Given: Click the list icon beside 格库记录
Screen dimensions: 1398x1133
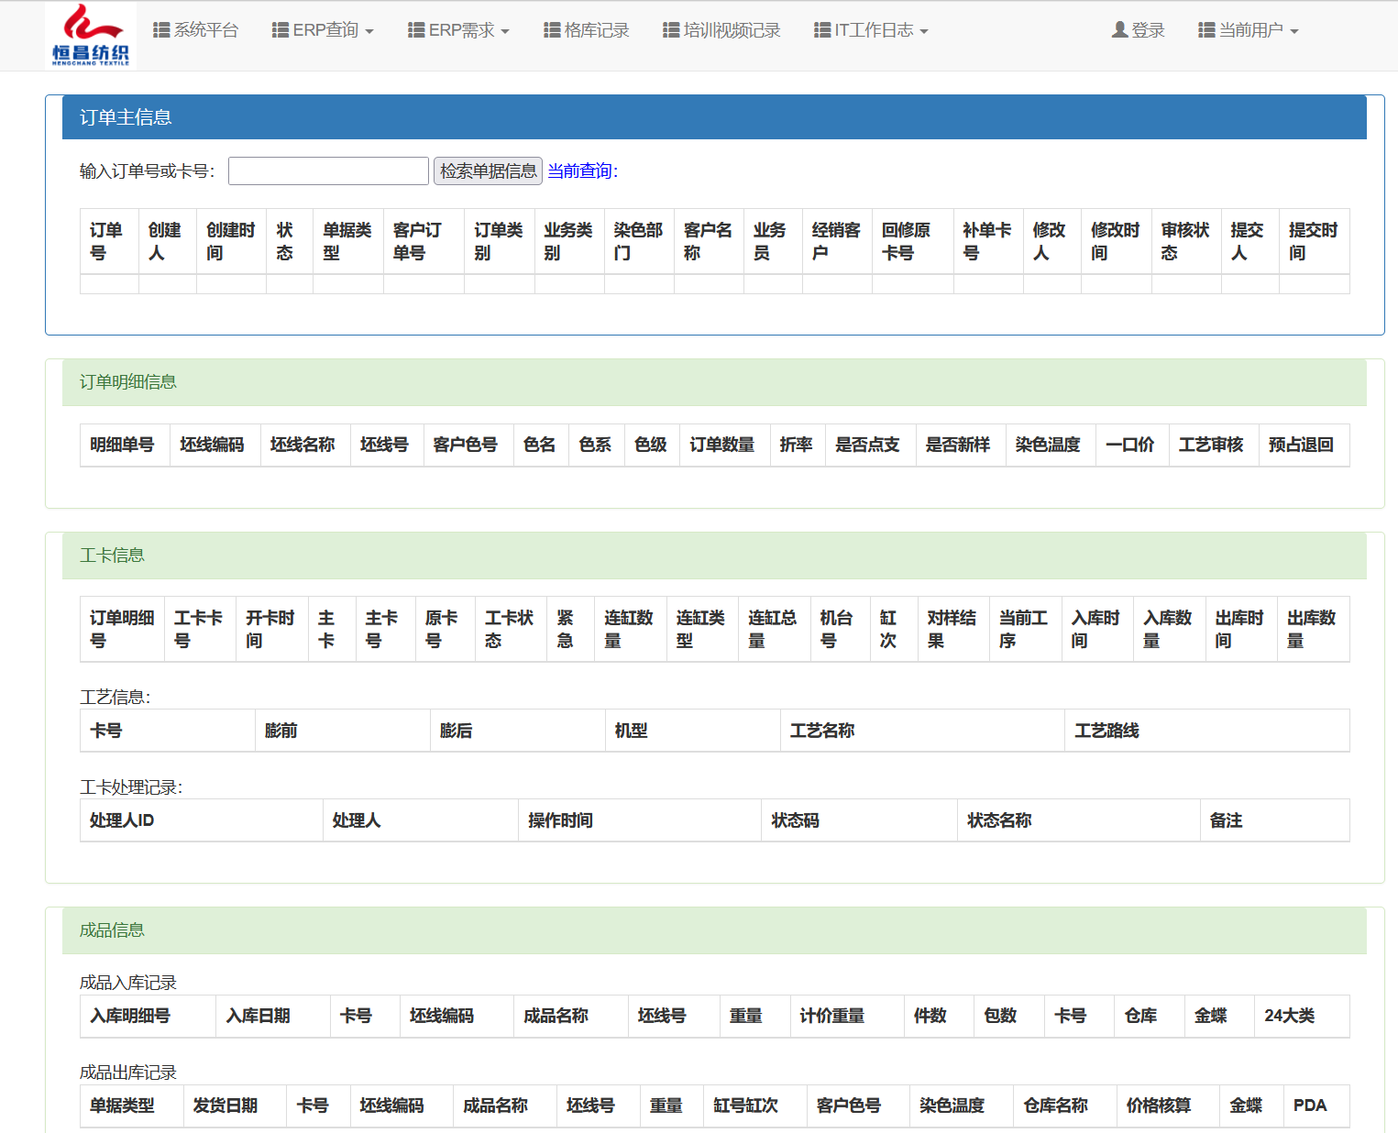Looking at the screenshot, I should pyautogui.click(x=552, y=30).
